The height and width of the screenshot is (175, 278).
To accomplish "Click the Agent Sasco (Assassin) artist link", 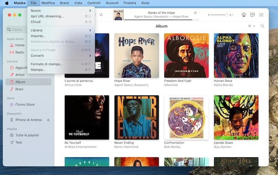I will click(131, 85).
